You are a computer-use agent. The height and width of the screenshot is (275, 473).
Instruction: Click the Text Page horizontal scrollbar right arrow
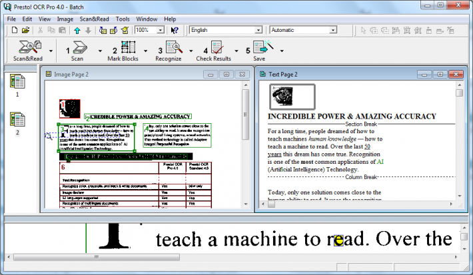pyautogui.click(x=451, y=204)
